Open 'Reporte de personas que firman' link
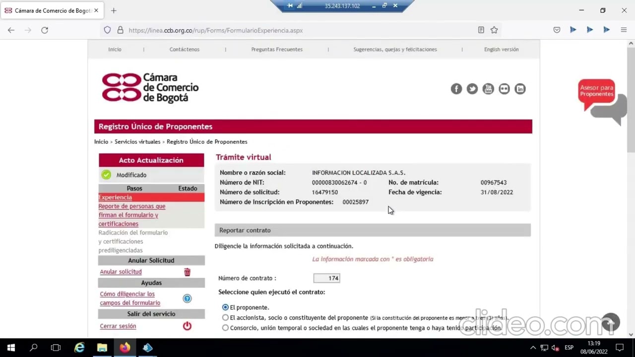Image resolution: width=635 pixels, height=357 pixels. tap(132, 215)
